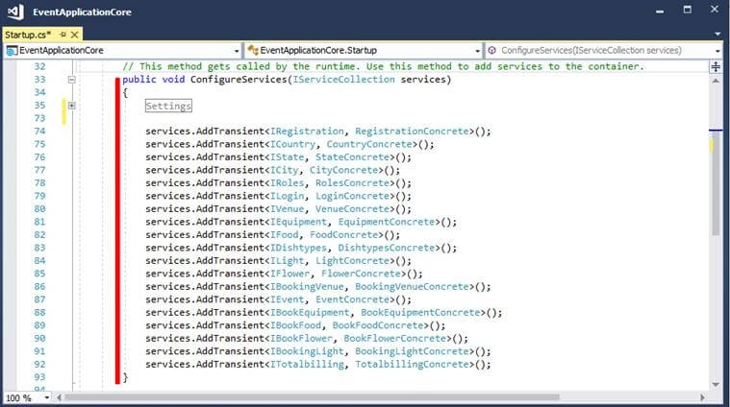Click EquipmentConcrete on line 81
The height and width of the screenshot is (407, 730).
(387, 222)
